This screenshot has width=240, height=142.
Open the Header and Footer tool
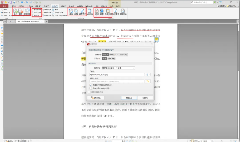coord(108,12)
